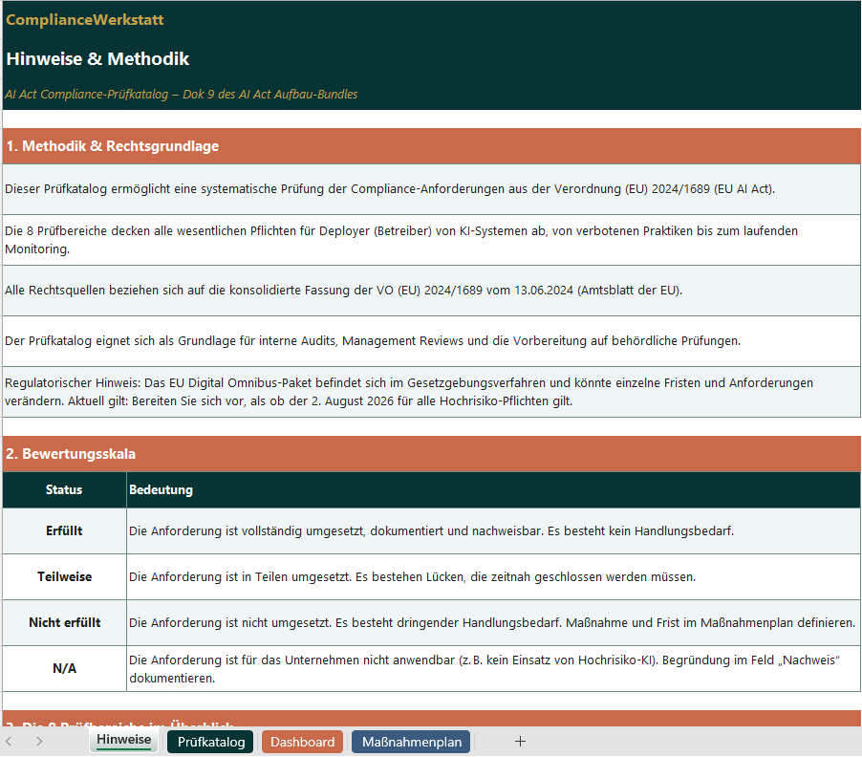862x757 pixels.
Task: Click the regulatorischer Hinweis row about EU Digital Omnibus
Action: point(430,391)
